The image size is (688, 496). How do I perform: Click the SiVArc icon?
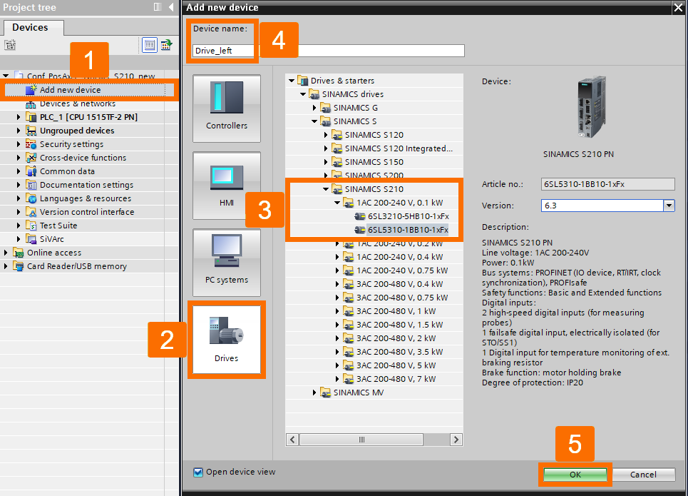point(31,239)
